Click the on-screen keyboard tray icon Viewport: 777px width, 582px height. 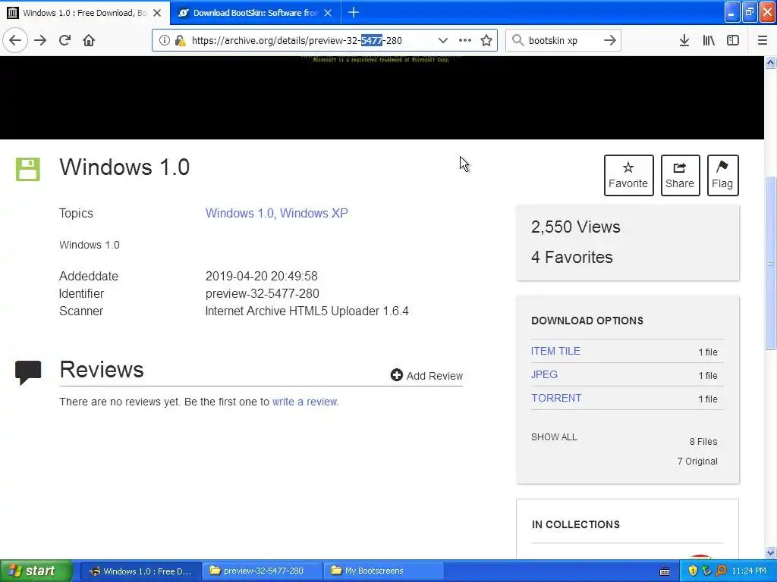665,571
